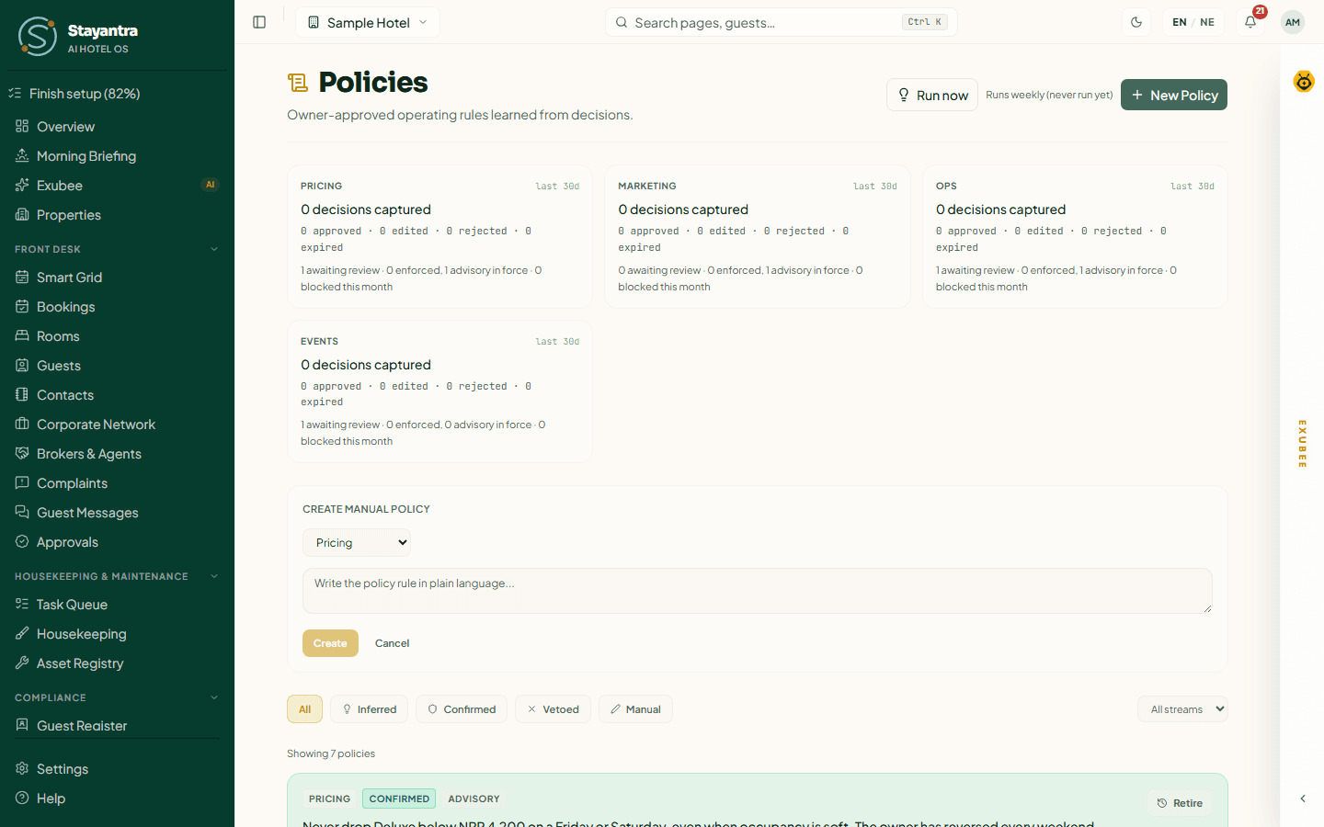1324x827 pixels.
Task: Open the Exubee bee assistant icon
Action: (x=1304, y=82)
